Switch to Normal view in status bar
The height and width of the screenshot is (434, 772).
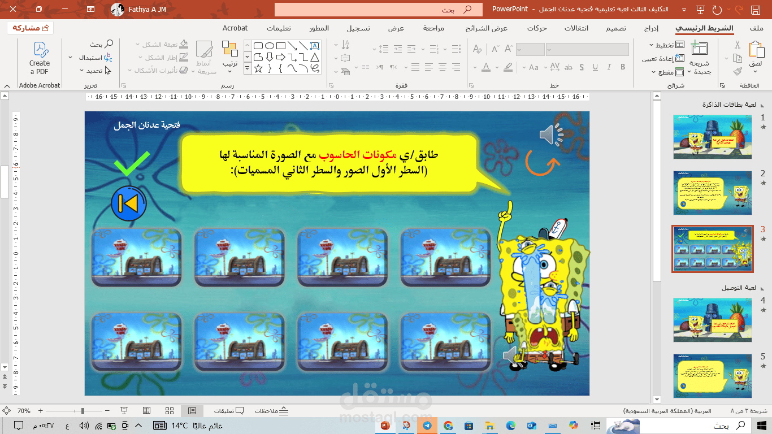[192, 411]
